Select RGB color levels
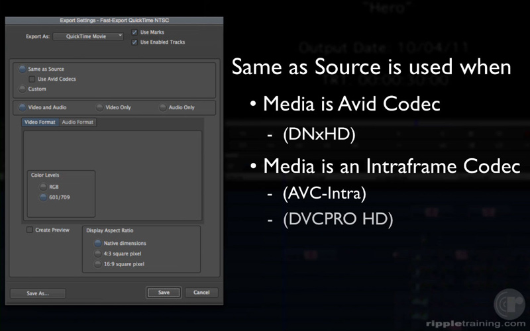 pos(43,187)
